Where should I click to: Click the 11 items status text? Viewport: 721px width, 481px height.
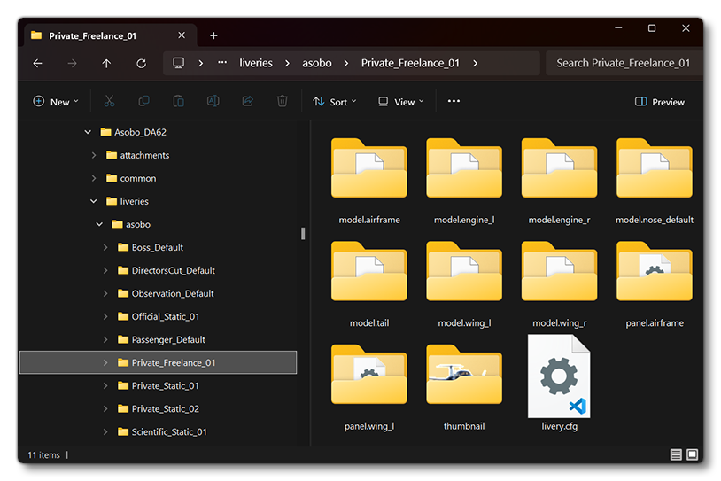tap(43, 454)
